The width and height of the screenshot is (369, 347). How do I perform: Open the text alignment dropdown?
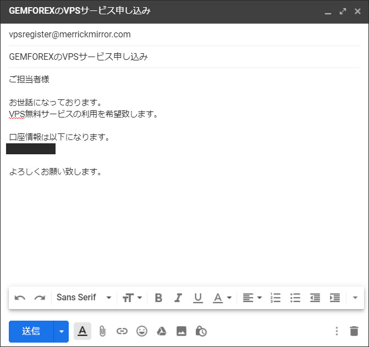[x=252, y=298]
